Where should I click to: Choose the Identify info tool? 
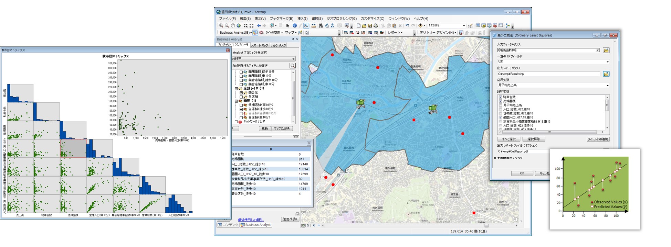pyautogui.click(x=294, y=26)
